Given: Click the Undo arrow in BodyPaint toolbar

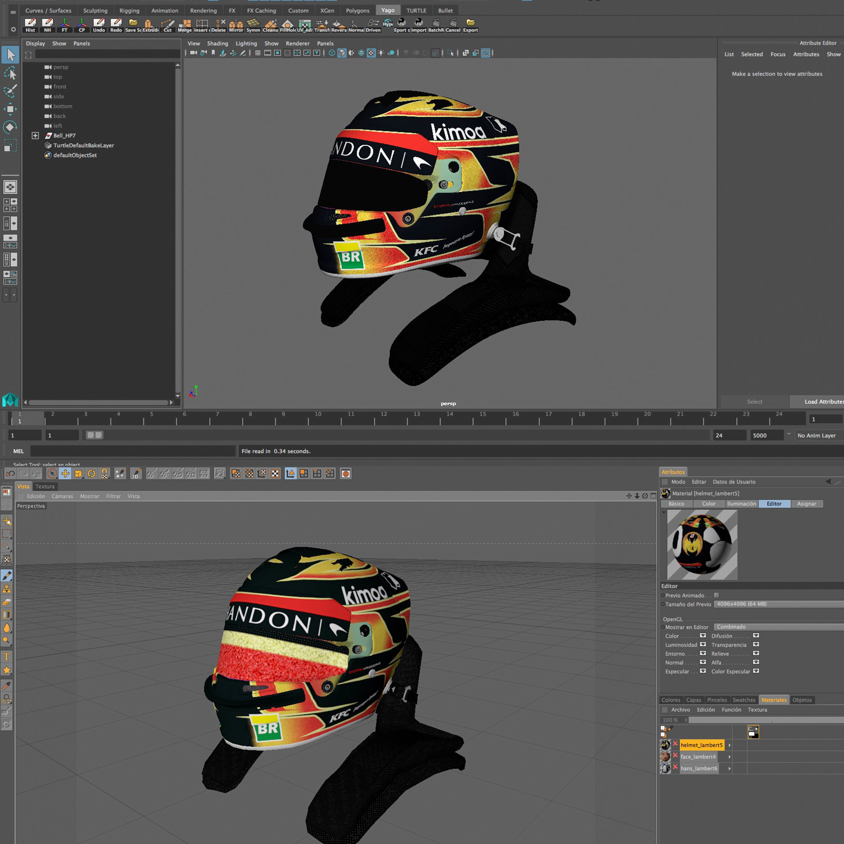Looking at the screenshot, I should 10,474.
